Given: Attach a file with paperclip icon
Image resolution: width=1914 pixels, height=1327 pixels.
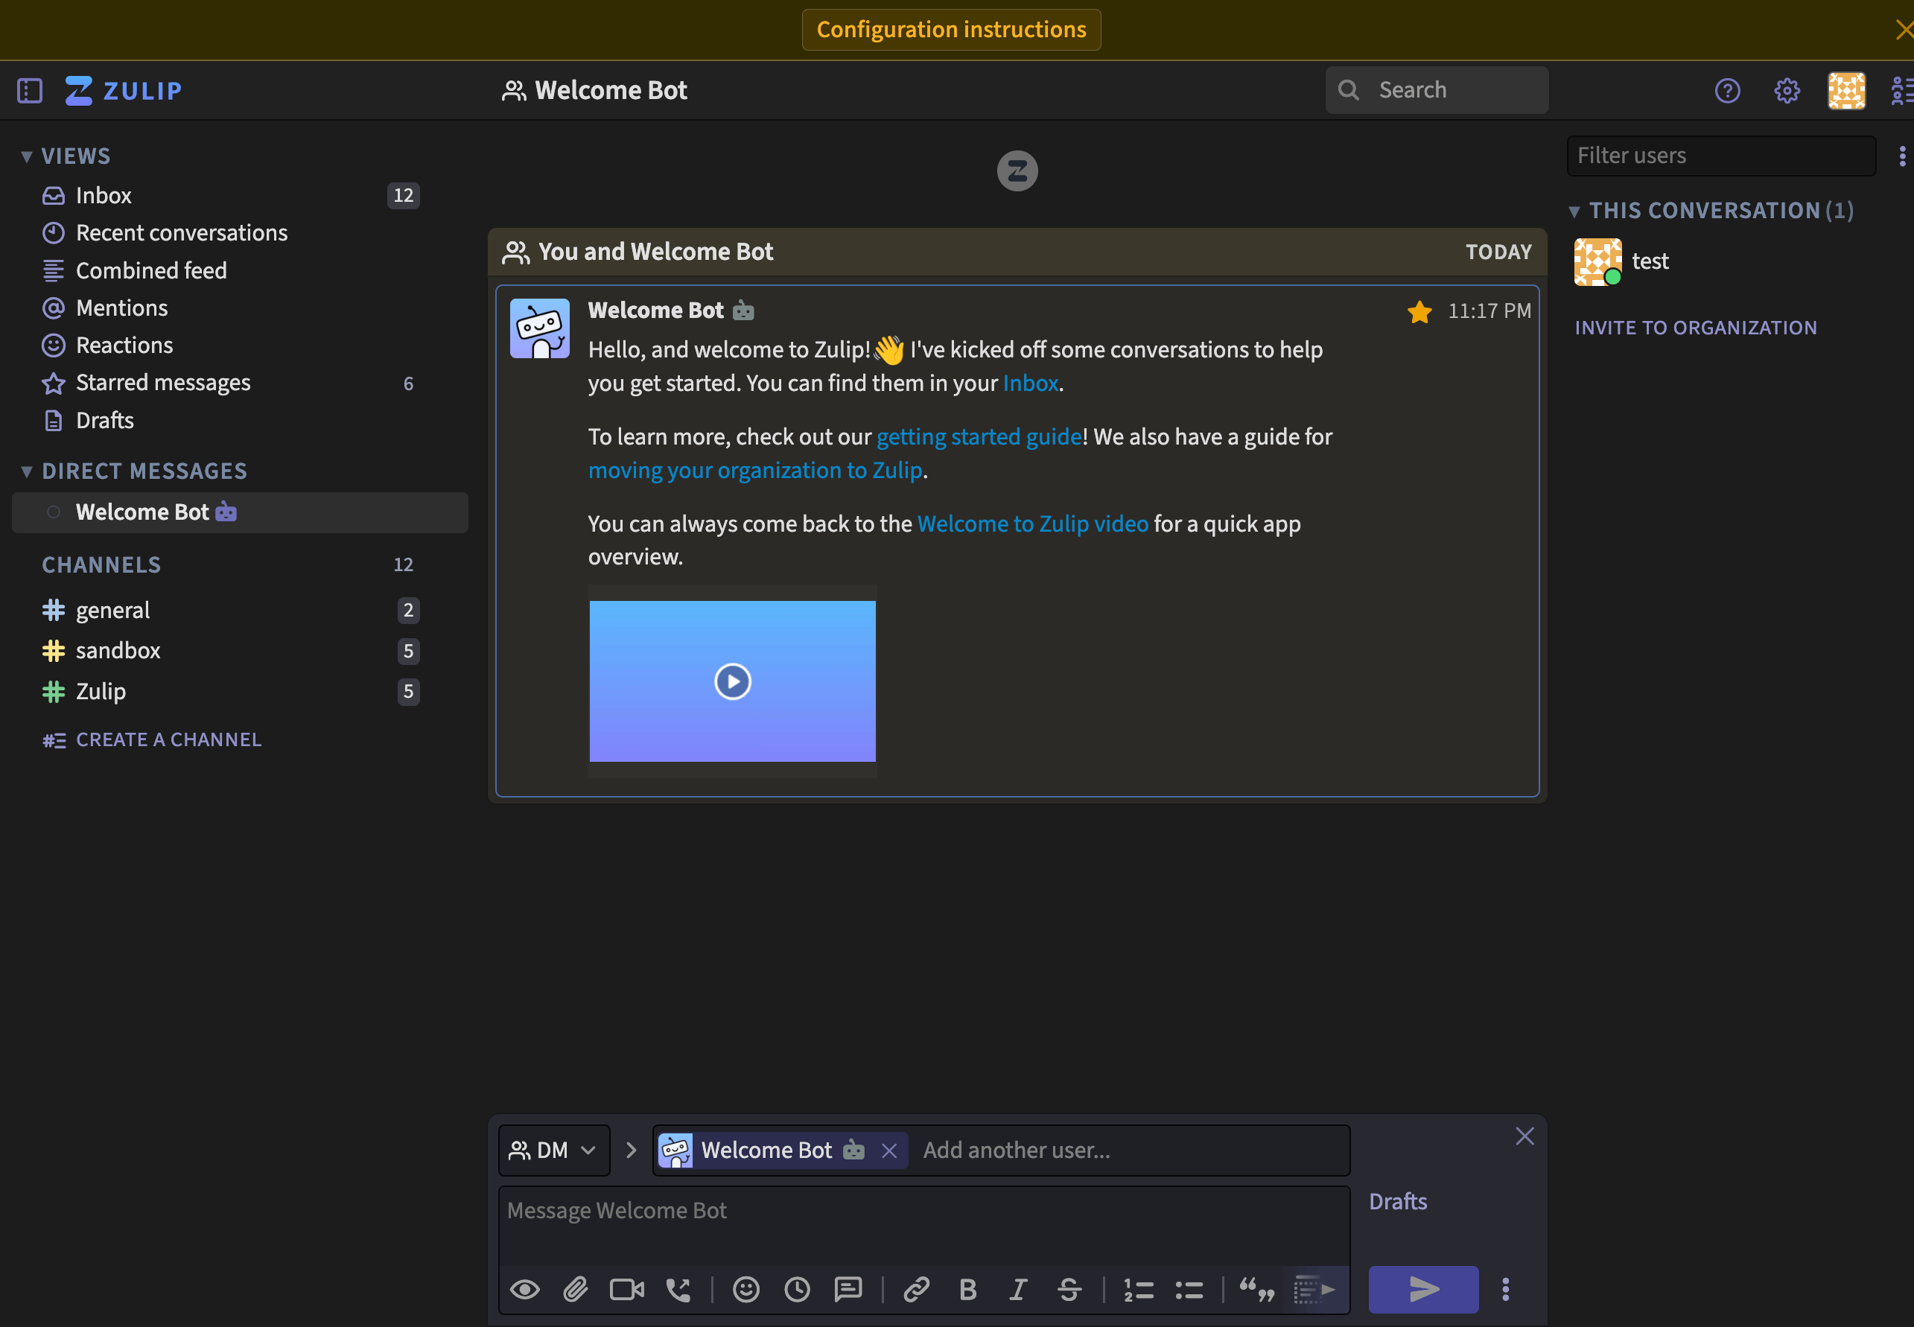Looking at the screenshot, I should click(576, 1290).
